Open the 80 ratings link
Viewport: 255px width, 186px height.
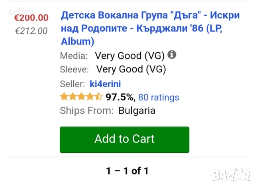click(x=159, y=97)
